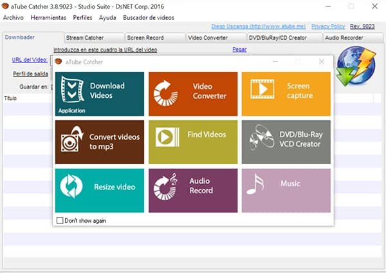Select the Find Videos text on olive tile

[207, 135]
